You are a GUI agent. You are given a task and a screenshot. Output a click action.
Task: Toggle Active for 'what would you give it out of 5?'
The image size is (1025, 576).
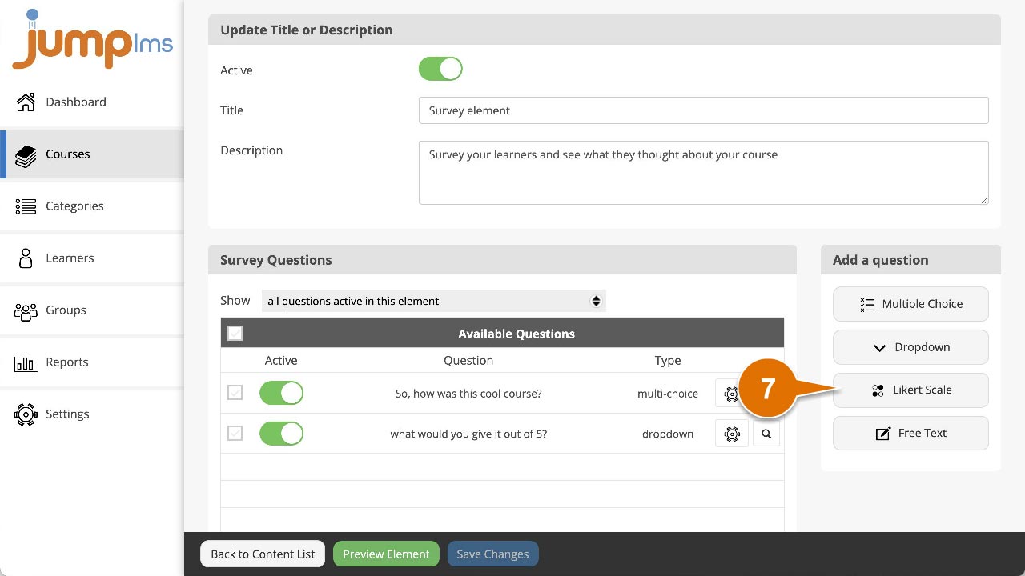tap(281, 434)
